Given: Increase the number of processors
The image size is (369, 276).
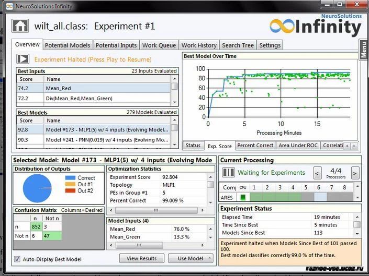Looking at the screenshot, I should pyautogui.click(x=355, y=173).
